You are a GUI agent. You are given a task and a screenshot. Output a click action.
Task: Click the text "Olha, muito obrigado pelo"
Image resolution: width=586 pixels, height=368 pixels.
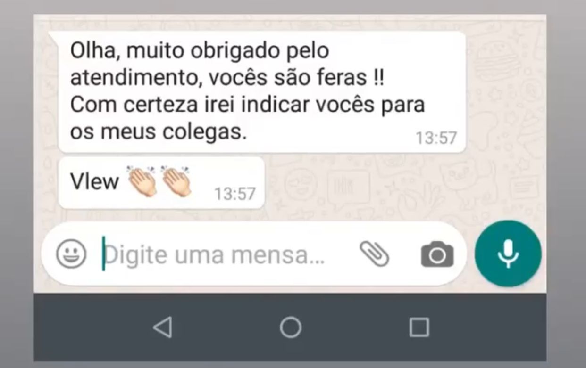(200, 51)
